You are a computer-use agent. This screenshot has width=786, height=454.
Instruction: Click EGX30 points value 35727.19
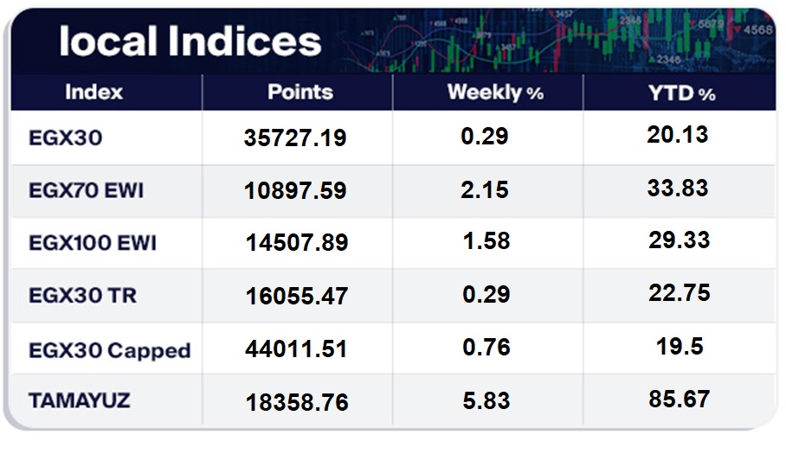click(297, 137)
